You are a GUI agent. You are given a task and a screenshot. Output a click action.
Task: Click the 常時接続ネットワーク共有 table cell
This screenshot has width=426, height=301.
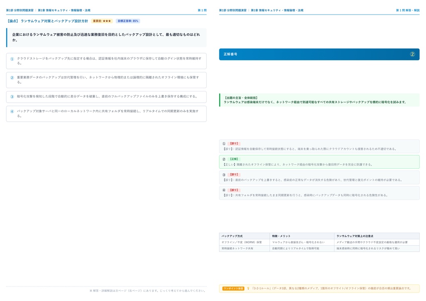click(x=244, y=248)
